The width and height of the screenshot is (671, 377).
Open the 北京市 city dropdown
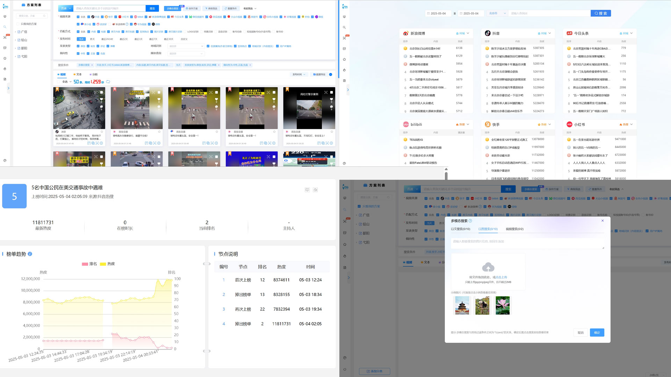click(x=497, y=13)
